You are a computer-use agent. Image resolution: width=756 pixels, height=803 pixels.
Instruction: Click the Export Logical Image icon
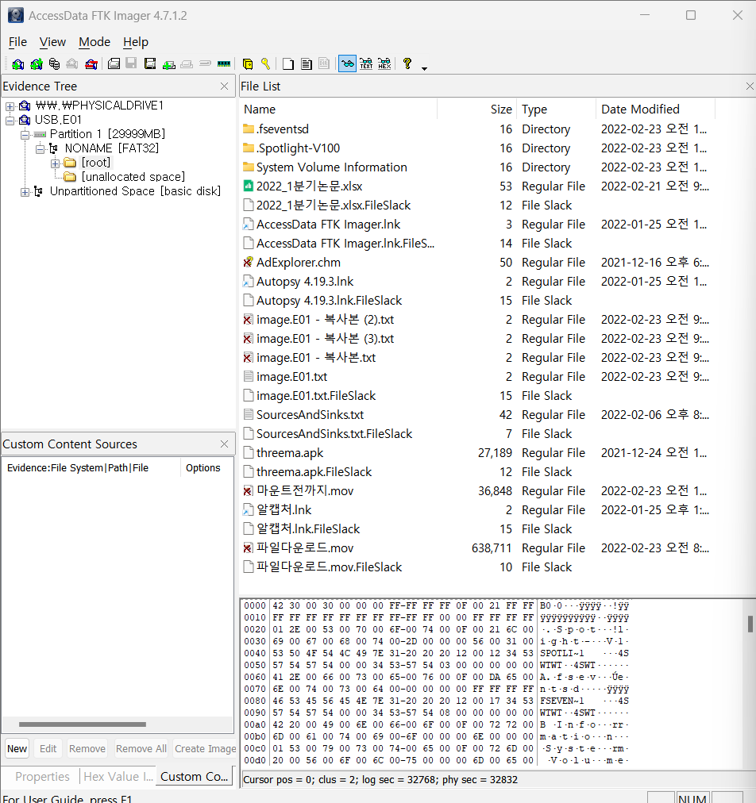tap(150, 63)
